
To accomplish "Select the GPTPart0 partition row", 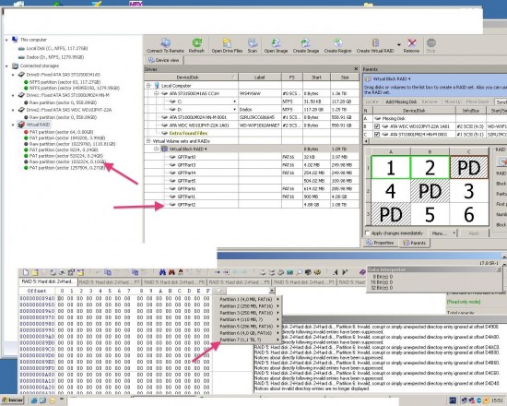I will tap(252, 157).
